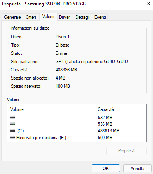Click the Proprietà button below the volume list
153x174 pixels.
click(x=126, y=151)
